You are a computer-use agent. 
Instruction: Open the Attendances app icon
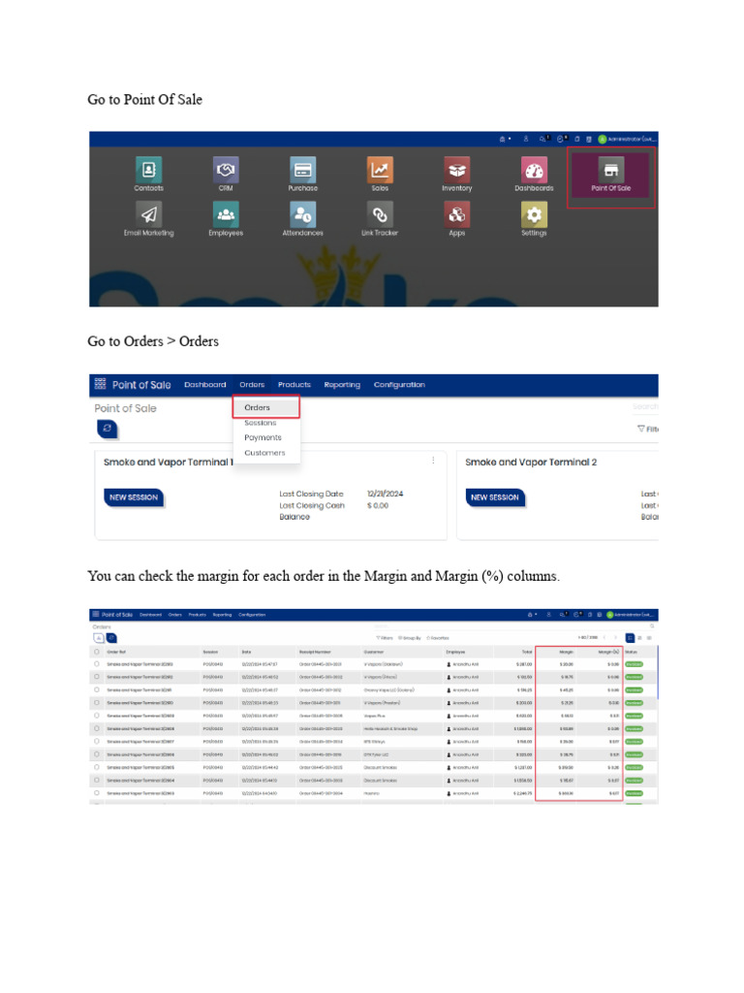(x=303, y=214)
